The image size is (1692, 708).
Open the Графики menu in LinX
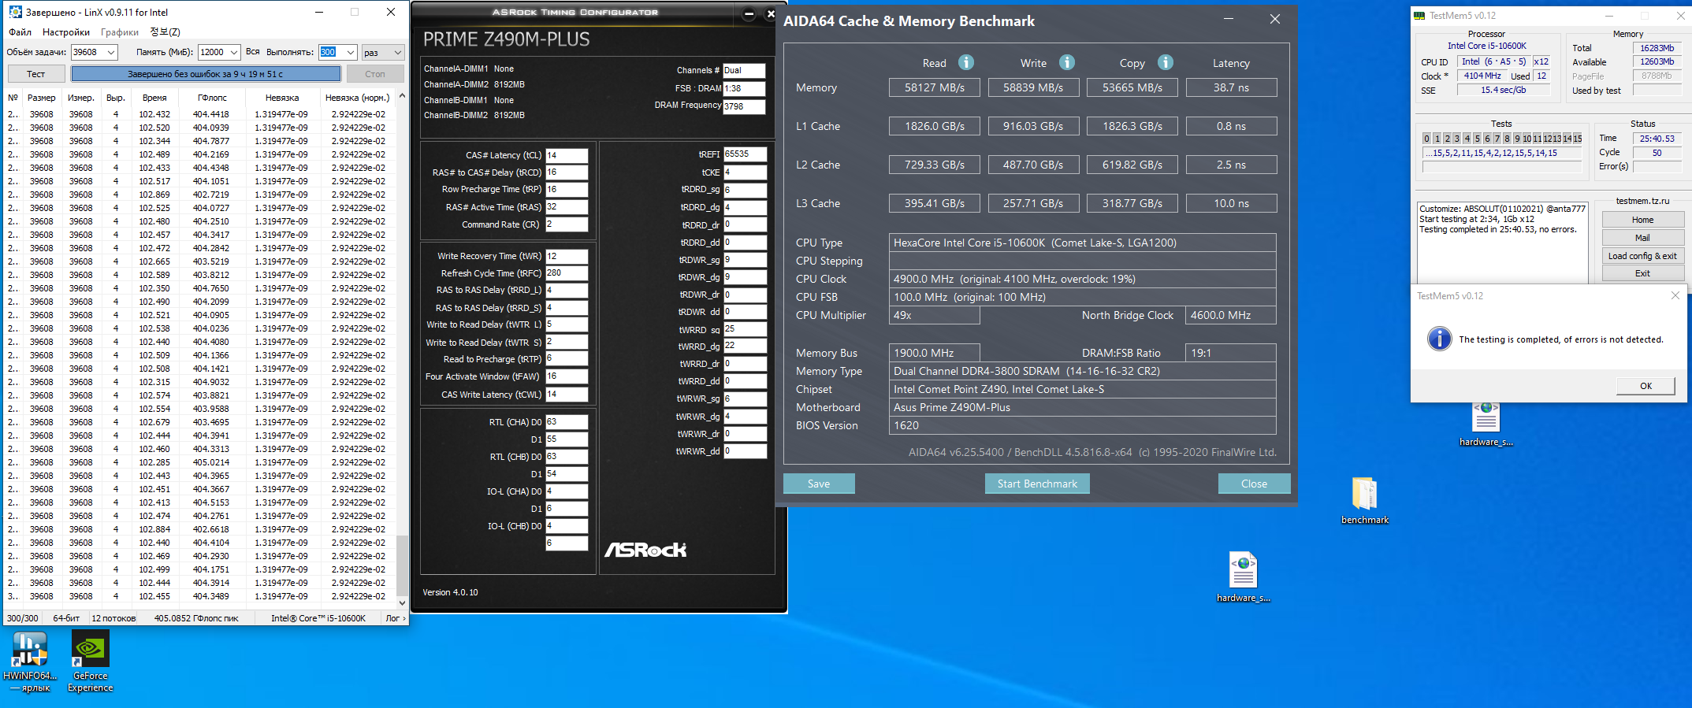[120, 32]
